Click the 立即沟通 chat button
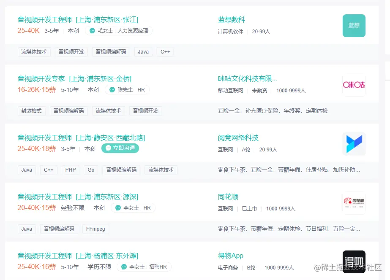The image size is (390, 280). [x=120, y=148]
